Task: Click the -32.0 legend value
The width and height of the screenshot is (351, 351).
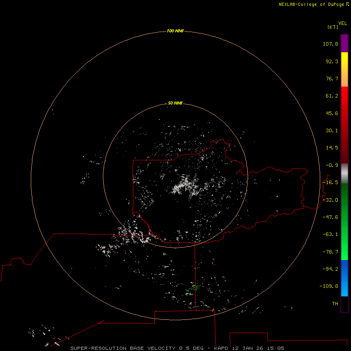Action: [330, 200]
